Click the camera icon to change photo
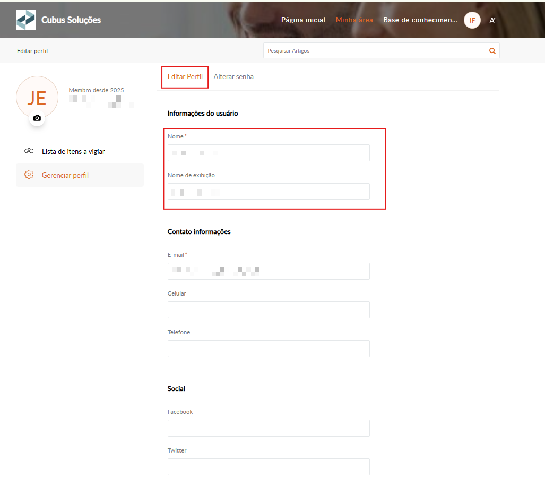This screenshot has height=495, width=545. [37, 118]
